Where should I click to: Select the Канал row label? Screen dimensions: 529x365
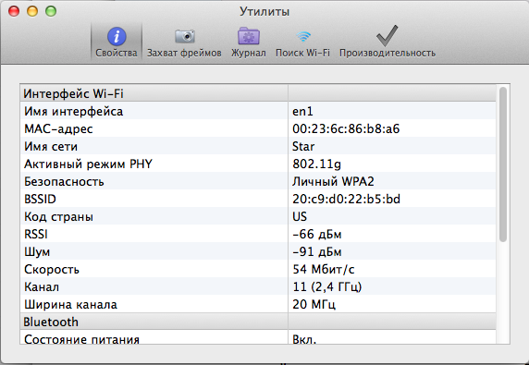(x=42, y=286)
